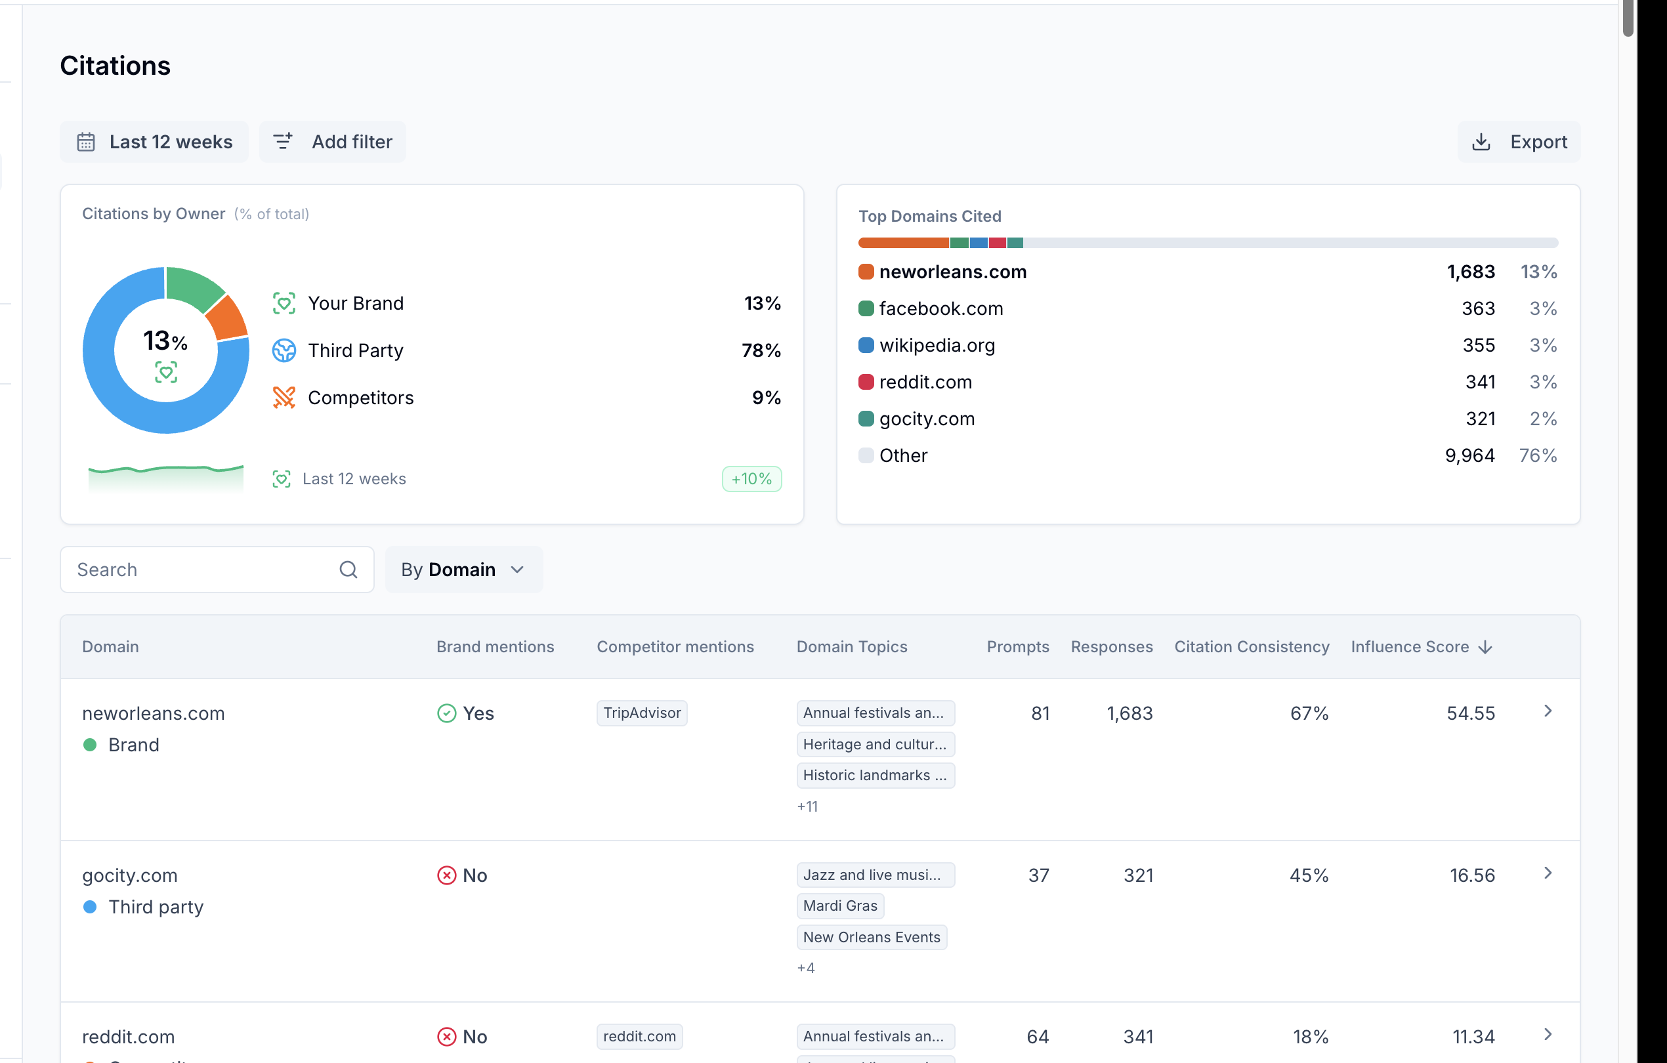The height and width of the screenshot is (1063, 1667).
Task: Click the green trend sparkline chart
Action: [x=166, y=478]
